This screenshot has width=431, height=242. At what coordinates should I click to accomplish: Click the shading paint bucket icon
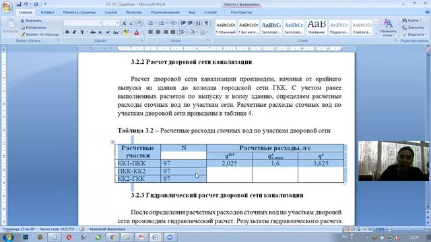[x=193, y=32]
